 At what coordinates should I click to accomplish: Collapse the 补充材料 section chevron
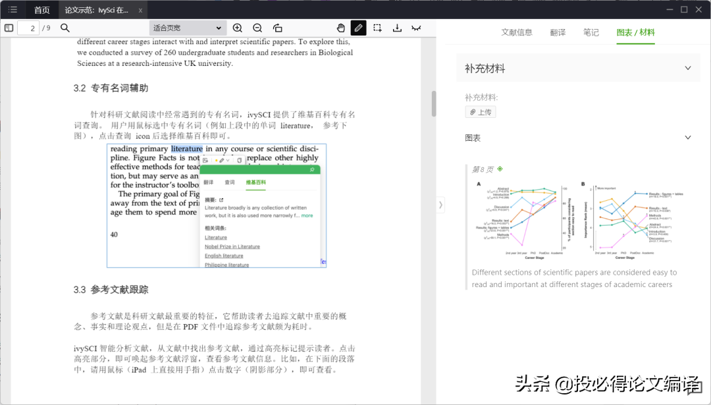688,68
